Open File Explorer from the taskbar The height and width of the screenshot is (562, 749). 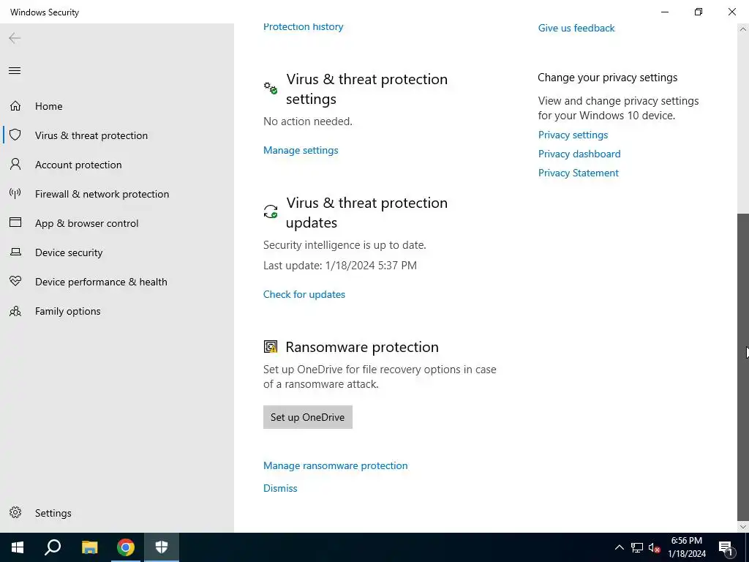pyautogui.click(x=89, y=547)
